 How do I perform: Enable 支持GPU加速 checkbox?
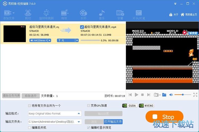click(x=88, y=105)
